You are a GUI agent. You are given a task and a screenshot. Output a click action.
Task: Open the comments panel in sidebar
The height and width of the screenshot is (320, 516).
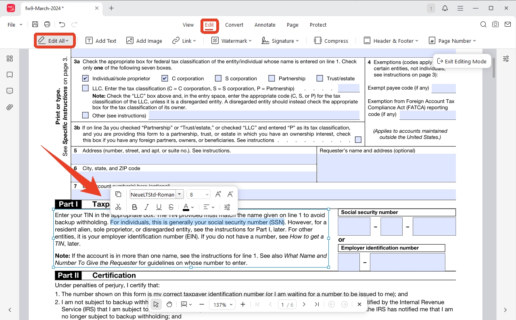coord(10,91)
